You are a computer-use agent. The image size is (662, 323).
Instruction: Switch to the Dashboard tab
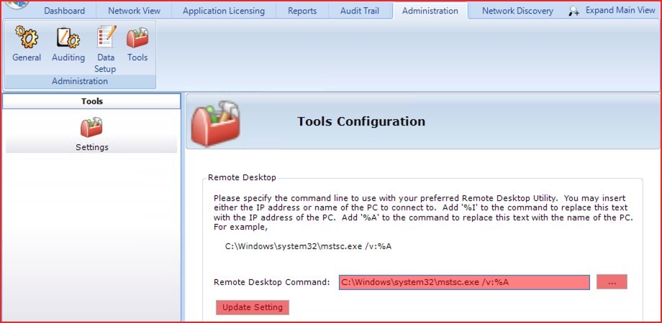click(64, 11)
